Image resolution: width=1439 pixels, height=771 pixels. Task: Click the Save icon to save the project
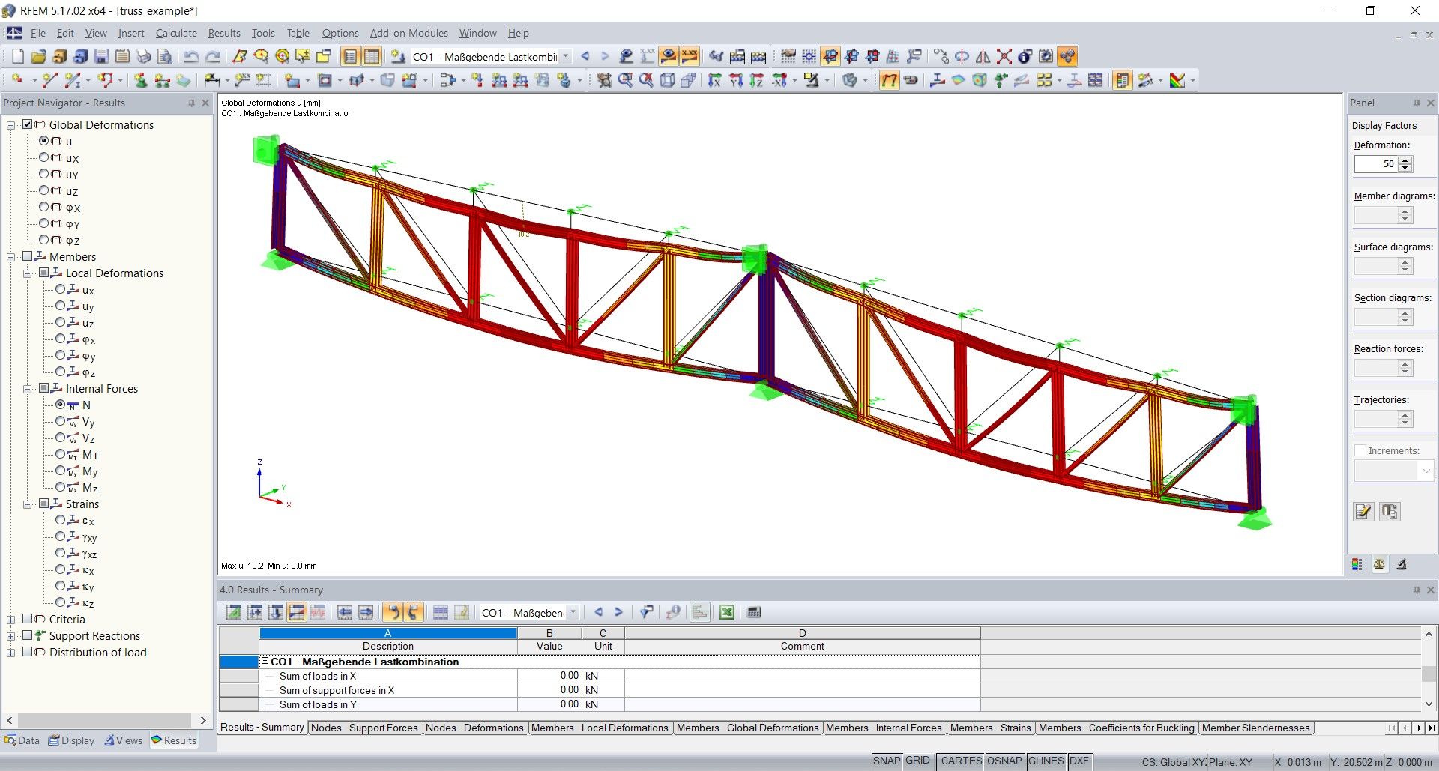pos(100,55)
